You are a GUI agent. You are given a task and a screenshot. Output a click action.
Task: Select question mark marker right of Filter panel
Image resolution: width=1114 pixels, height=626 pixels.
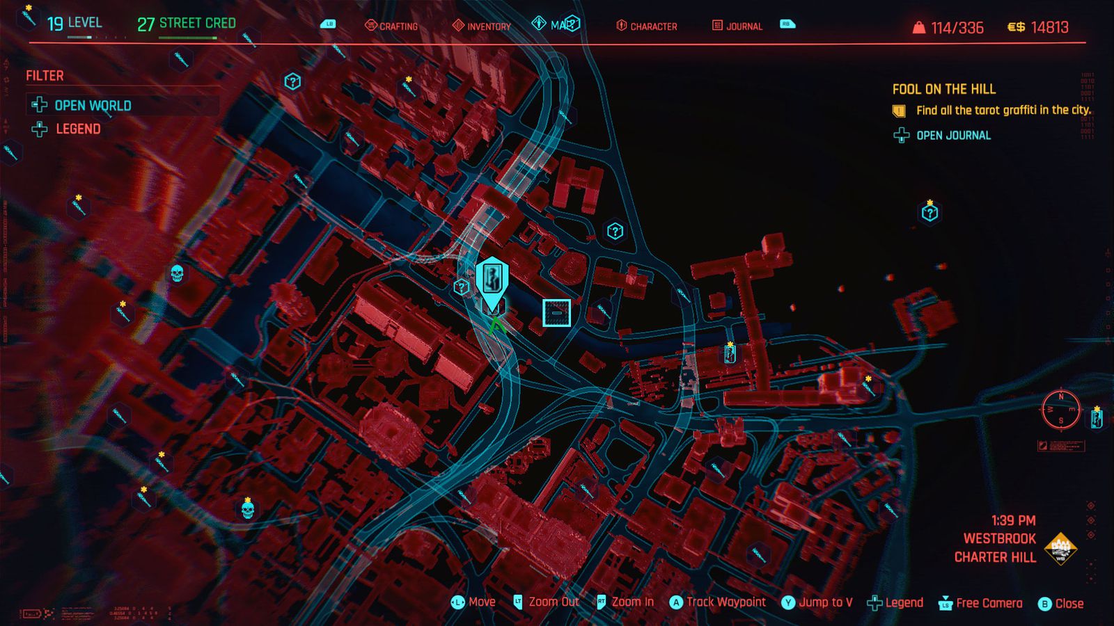[x=292, y=81]
